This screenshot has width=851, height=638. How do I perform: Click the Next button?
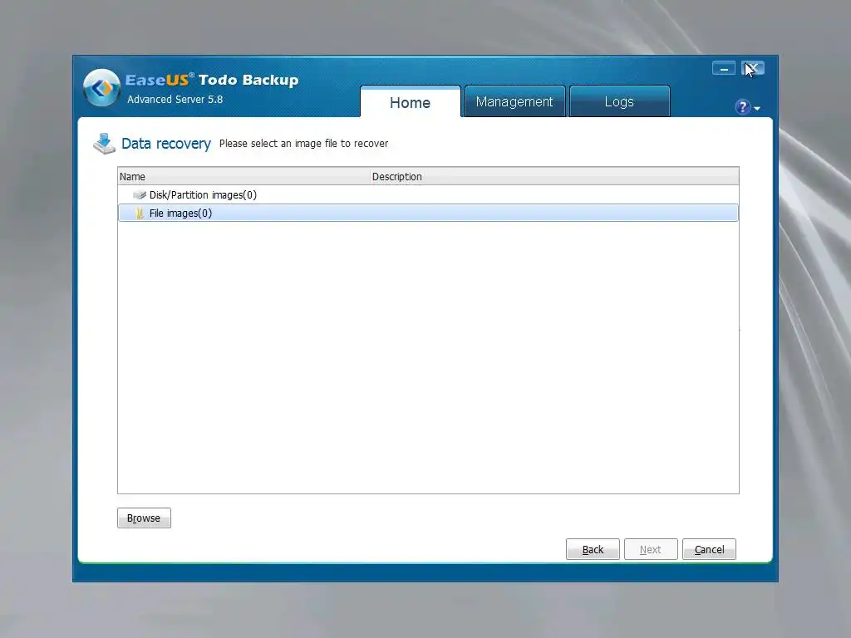point(651,550)
